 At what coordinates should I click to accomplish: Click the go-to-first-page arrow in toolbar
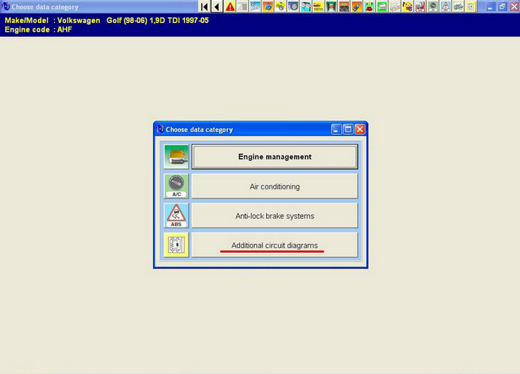(204, 7)
